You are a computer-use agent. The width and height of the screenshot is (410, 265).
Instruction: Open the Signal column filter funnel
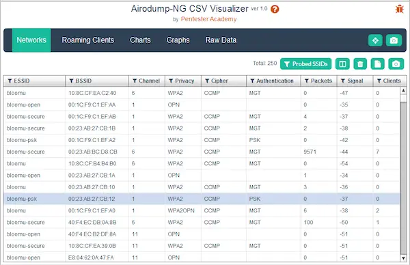[x=343, y=81]
